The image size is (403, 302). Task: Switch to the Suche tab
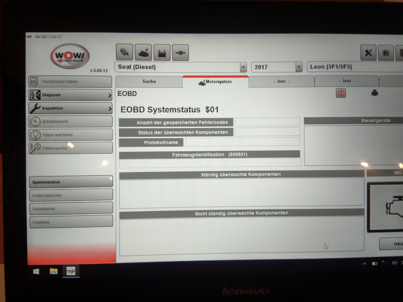pos(149,82)
